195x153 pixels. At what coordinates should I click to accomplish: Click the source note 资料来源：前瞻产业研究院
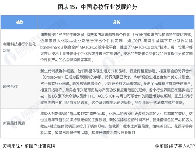click(29, 146)
